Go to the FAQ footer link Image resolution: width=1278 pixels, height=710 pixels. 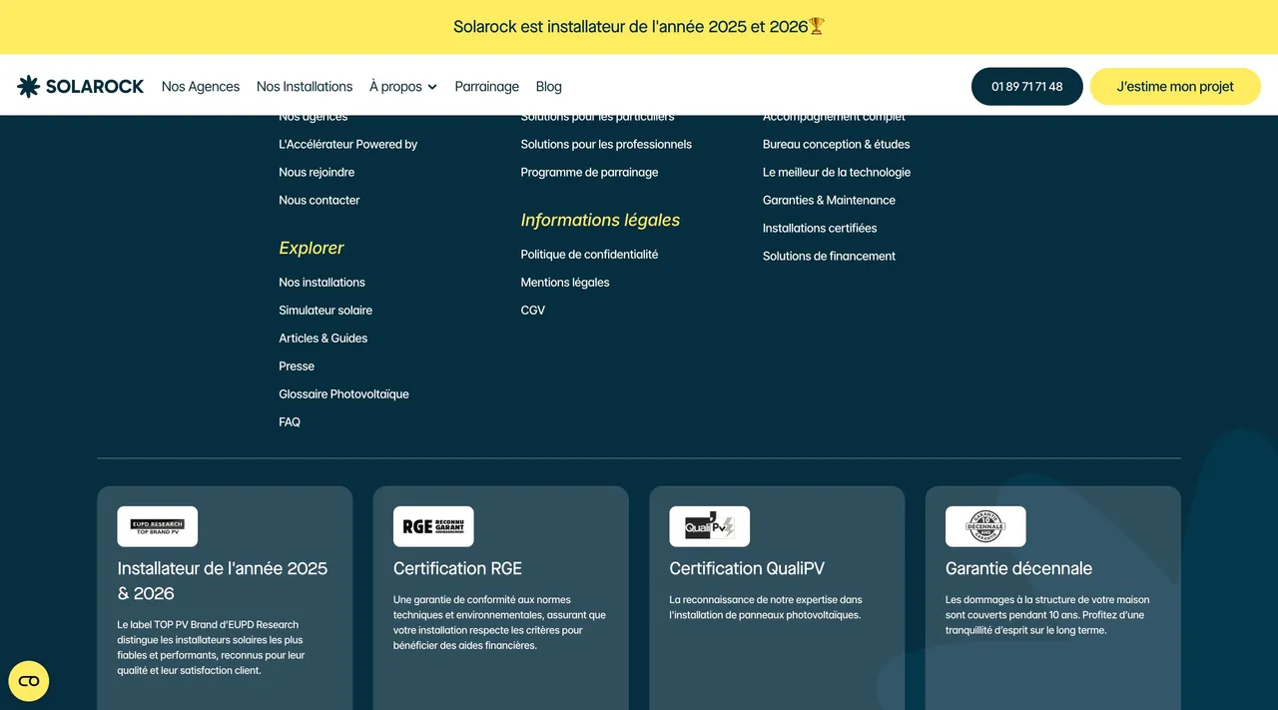(x=290, y=422)
